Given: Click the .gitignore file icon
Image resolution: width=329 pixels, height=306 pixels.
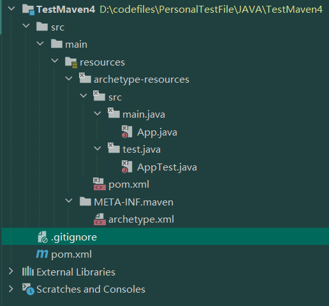Looking at the screenshot, I should click(43, 237).
